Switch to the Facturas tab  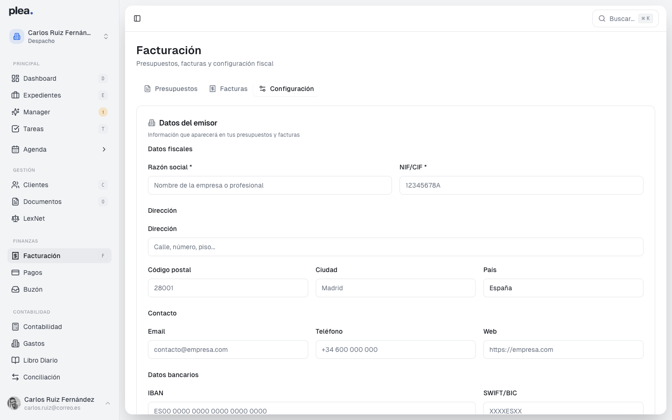point(228,89)
